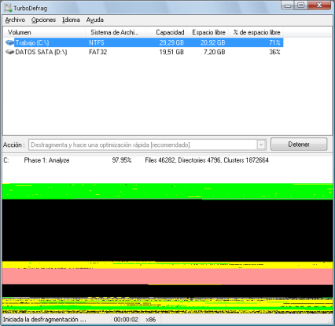Click the DATOS SATA (D:\) drive icon
The image size is (335, 326).
point(9,52)
